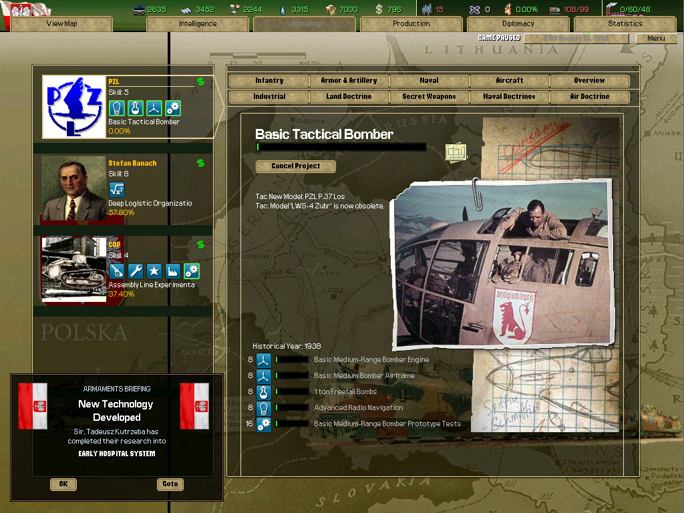The image size is (684, 513).
Task: Open the Diplomacy screen
Action: click(x=518, y=23)
